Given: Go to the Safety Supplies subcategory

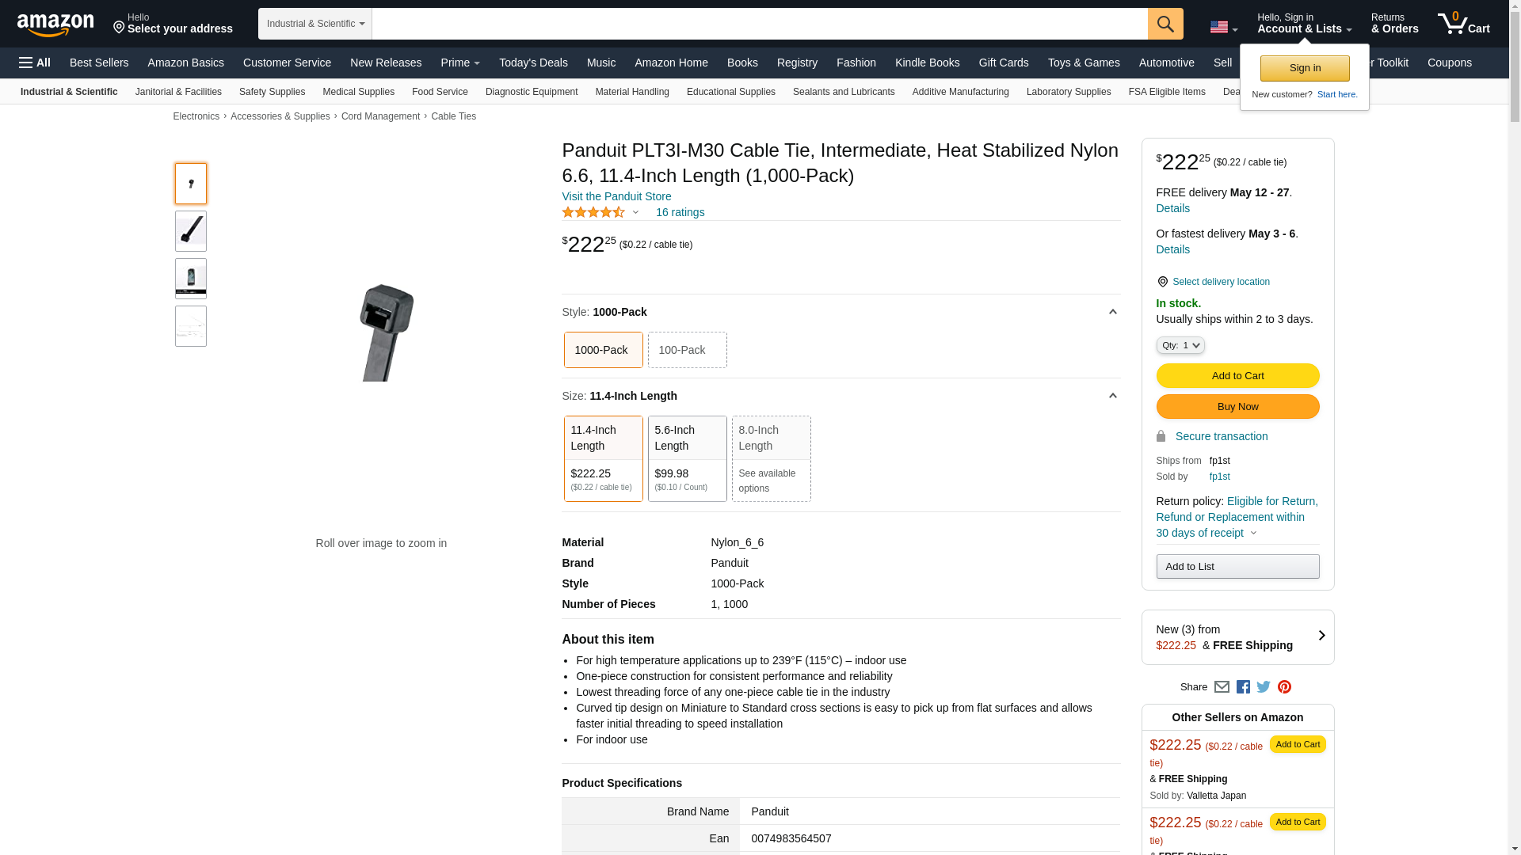Looking at the screenshot, I should 272,92.
